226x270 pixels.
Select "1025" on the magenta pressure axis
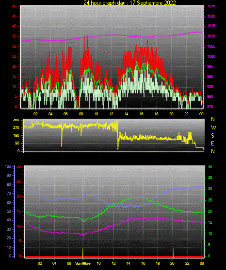click(211, 6)
